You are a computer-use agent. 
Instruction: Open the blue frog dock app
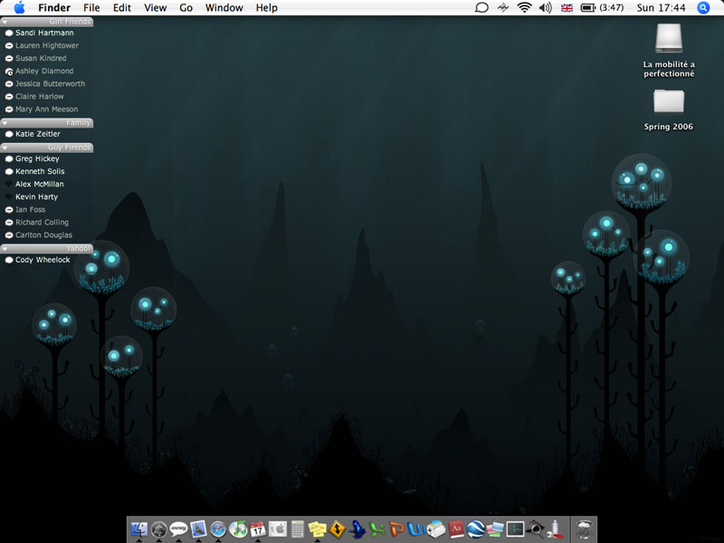click(357, 529)
